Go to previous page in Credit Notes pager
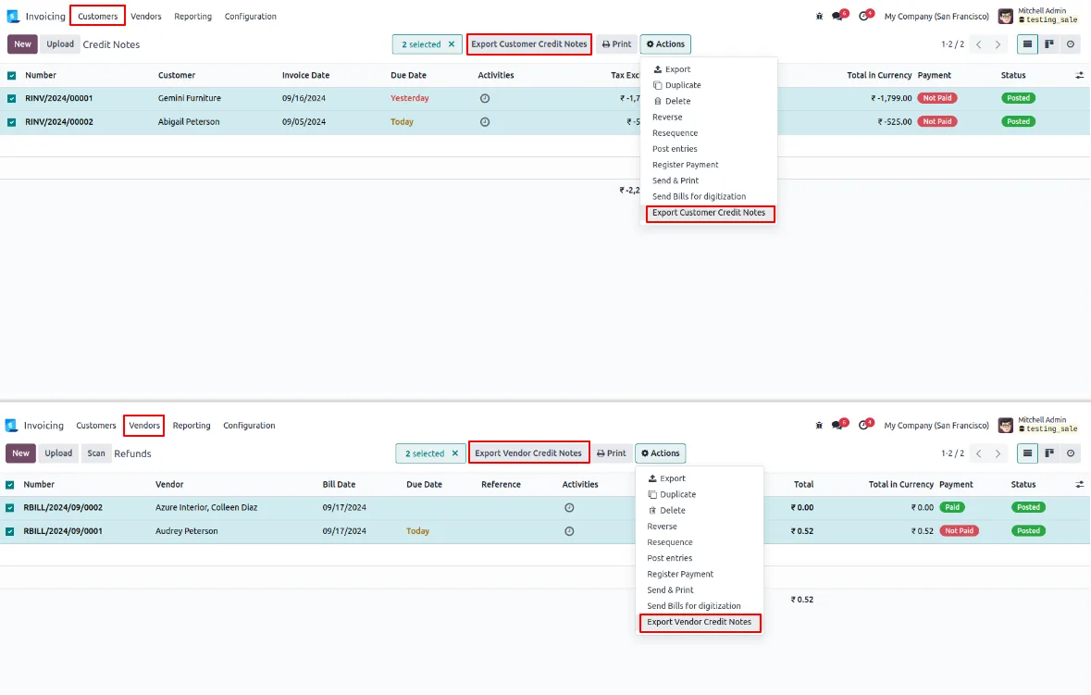The width and height of the screenshot is (1091, 695). click(x=979, y=43)
